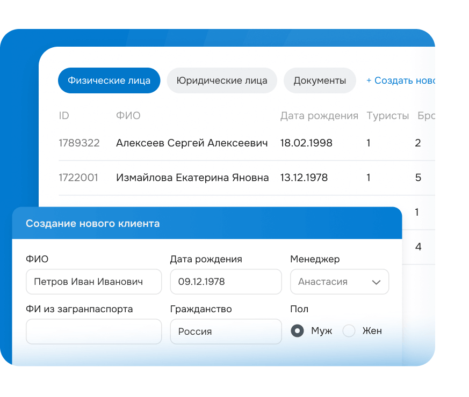This screenshot has height=397, width=469.
Task: Focus the Гражданство field containing Россия
Action: 226,332
